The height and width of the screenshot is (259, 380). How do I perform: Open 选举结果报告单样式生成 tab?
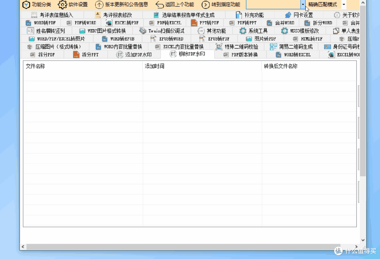point(184,15)
